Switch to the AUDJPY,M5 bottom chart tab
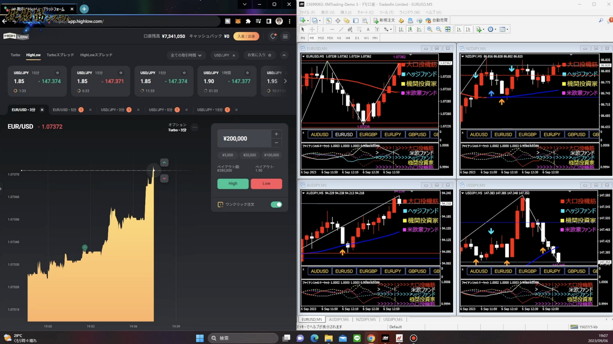The height and width of the screenshot is (344, 613). 339,320
